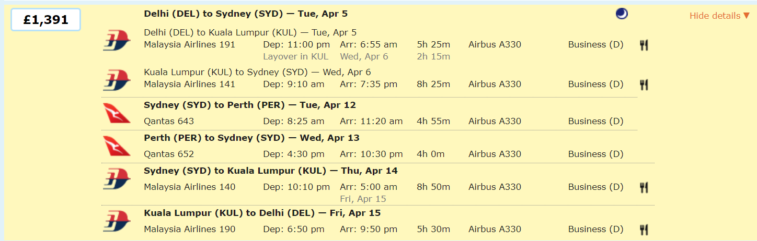Click Qantas logo for Sydney to Perth
757x241 pixels.
117,113
